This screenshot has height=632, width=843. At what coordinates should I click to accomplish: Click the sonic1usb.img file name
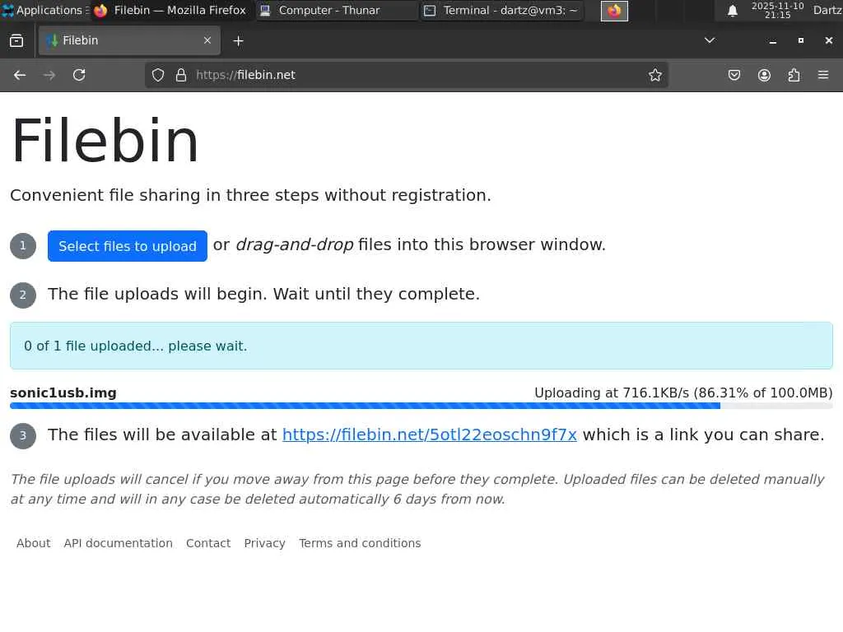63,393
